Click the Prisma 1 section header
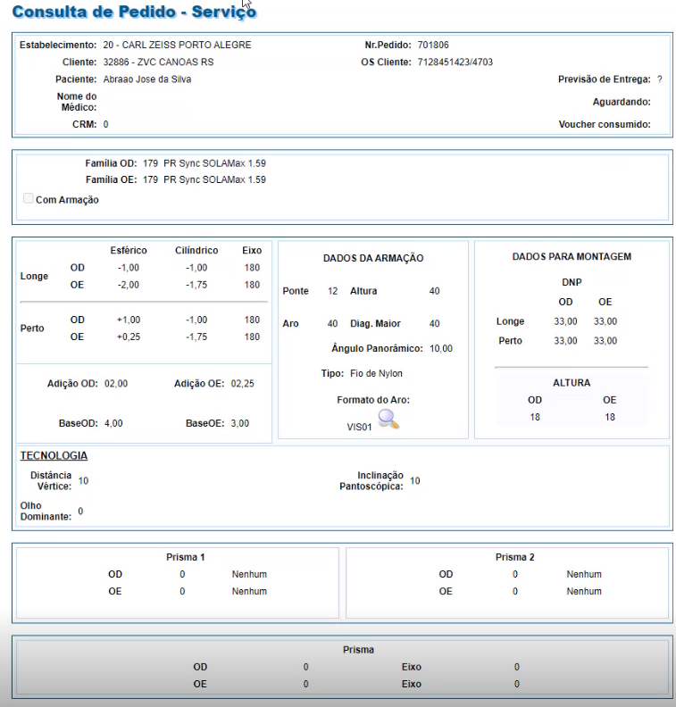676x707 pixels. (x=186, y=557)
